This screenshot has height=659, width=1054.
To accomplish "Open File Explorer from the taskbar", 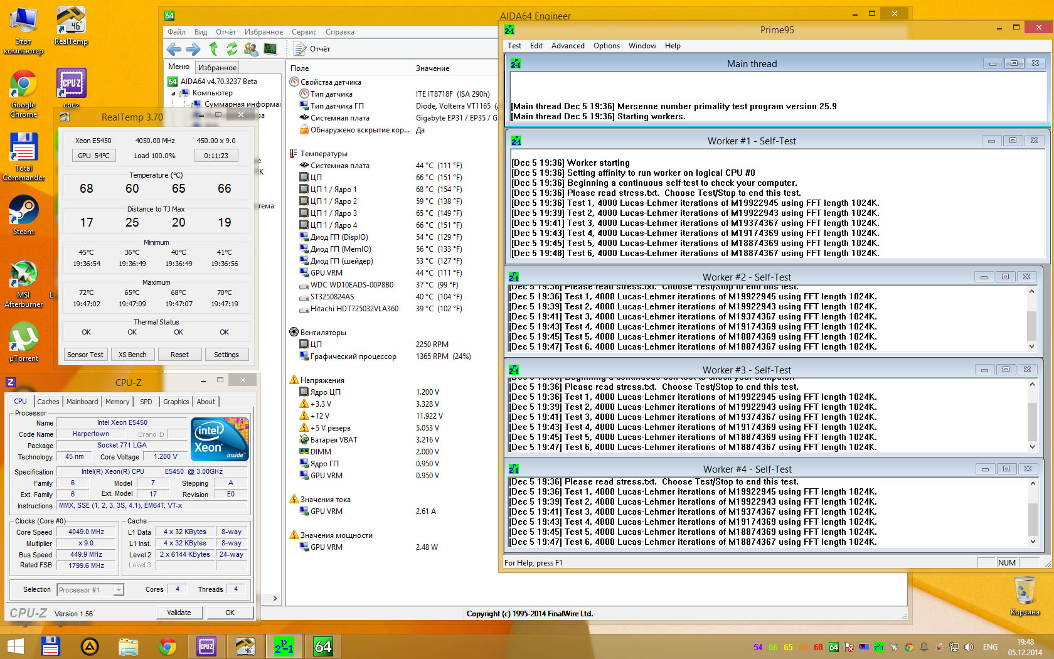I will tap(129, 646).
